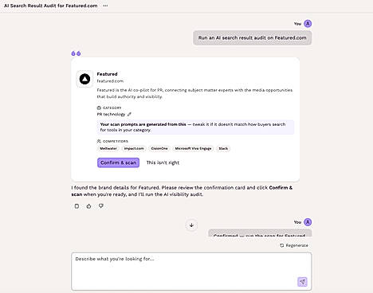The height and width of the screenshot is (293, 373).
Task: Click the scan prompts hint banner
Action: [195, 127]
